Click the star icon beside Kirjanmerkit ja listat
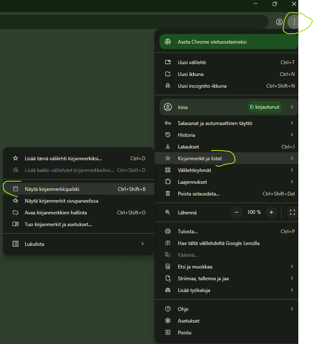The image size is (313, 344). pos(168,158)
